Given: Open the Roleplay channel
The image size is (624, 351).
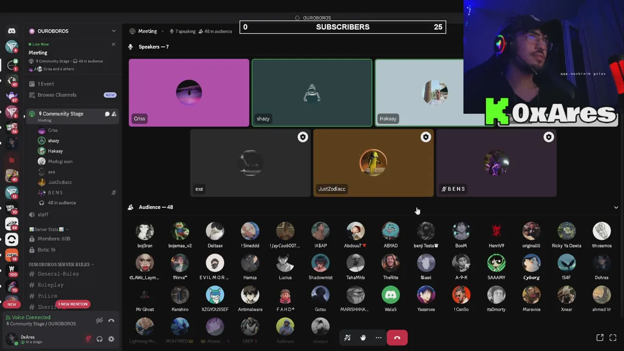Looking at the screenshot, I should [x=72, y=285].
